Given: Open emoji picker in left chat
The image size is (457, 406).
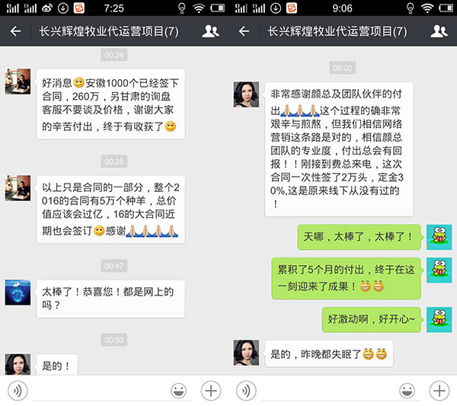Looking at the screenshot, I should click(x=178, y=391).
